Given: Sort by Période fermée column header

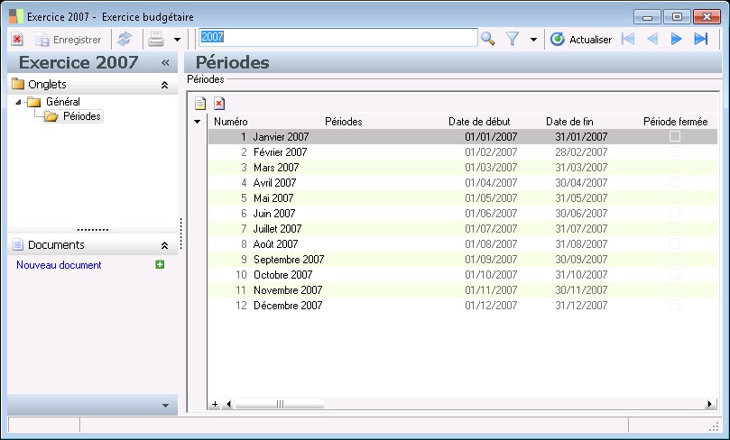Looking at the screenshot, I should click(x=676, y=122).
